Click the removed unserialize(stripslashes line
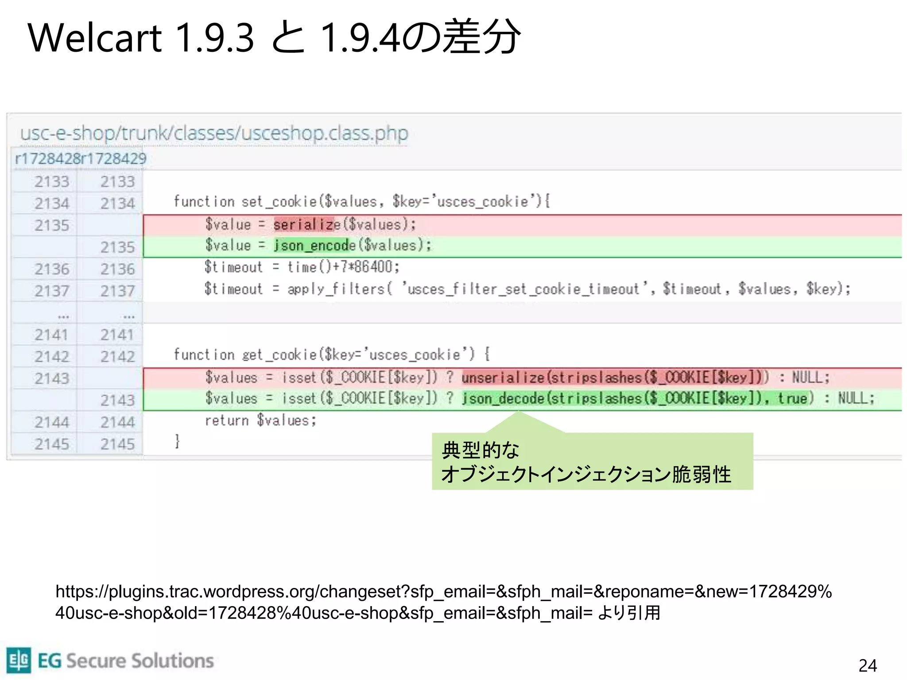Screen dimensions: 907x680 [x=523, y=378]
